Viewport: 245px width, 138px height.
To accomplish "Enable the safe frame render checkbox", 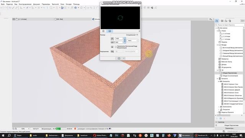I will (116, 47).
